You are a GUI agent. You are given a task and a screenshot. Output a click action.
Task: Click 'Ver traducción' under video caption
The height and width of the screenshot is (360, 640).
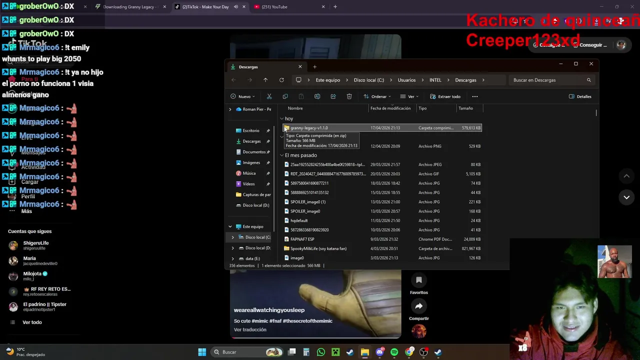point(250,329)
